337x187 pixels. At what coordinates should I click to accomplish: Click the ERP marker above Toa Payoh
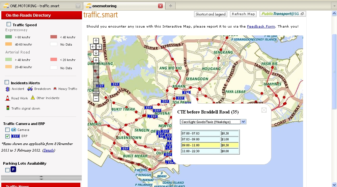pos(180,98)
